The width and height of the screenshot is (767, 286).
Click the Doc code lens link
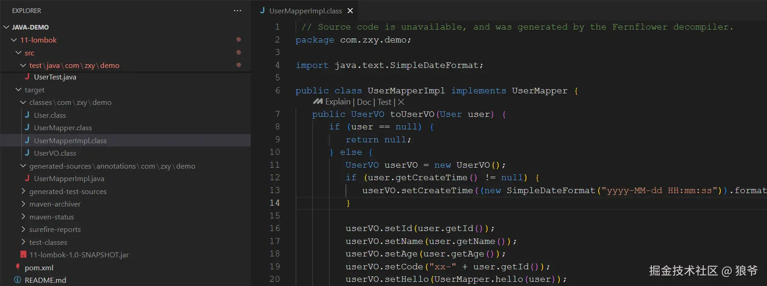pos(364,102)
